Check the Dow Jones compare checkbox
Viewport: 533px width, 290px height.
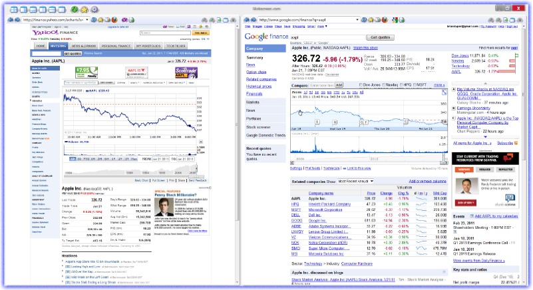pyautogui.click(x=361, y=84)
